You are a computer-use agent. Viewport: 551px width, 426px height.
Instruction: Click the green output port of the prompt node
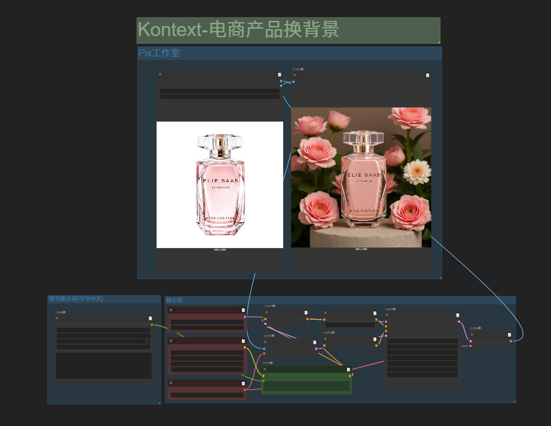coord(152,325)
